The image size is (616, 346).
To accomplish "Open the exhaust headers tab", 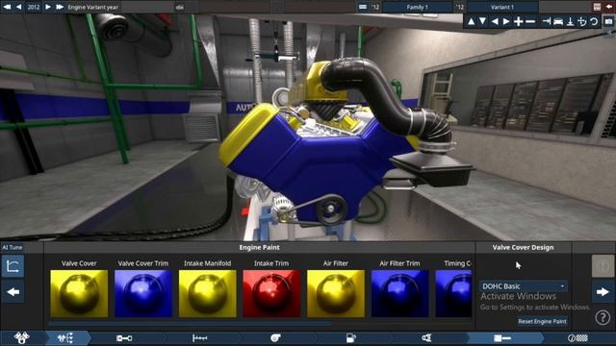I will 426,337.
